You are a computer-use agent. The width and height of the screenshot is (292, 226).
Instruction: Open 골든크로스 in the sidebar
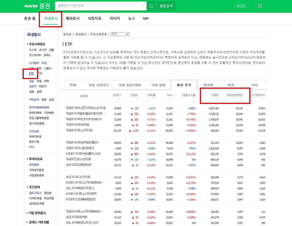35,193
